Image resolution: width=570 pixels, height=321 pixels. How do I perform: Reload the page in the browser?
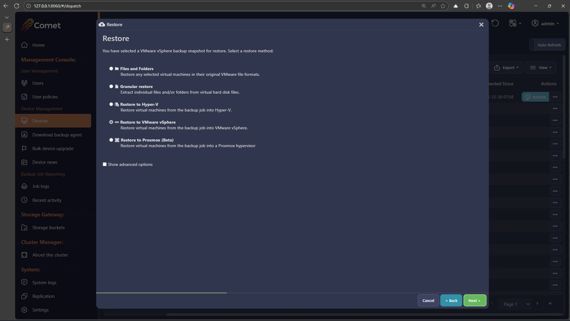tap(17, 6)
